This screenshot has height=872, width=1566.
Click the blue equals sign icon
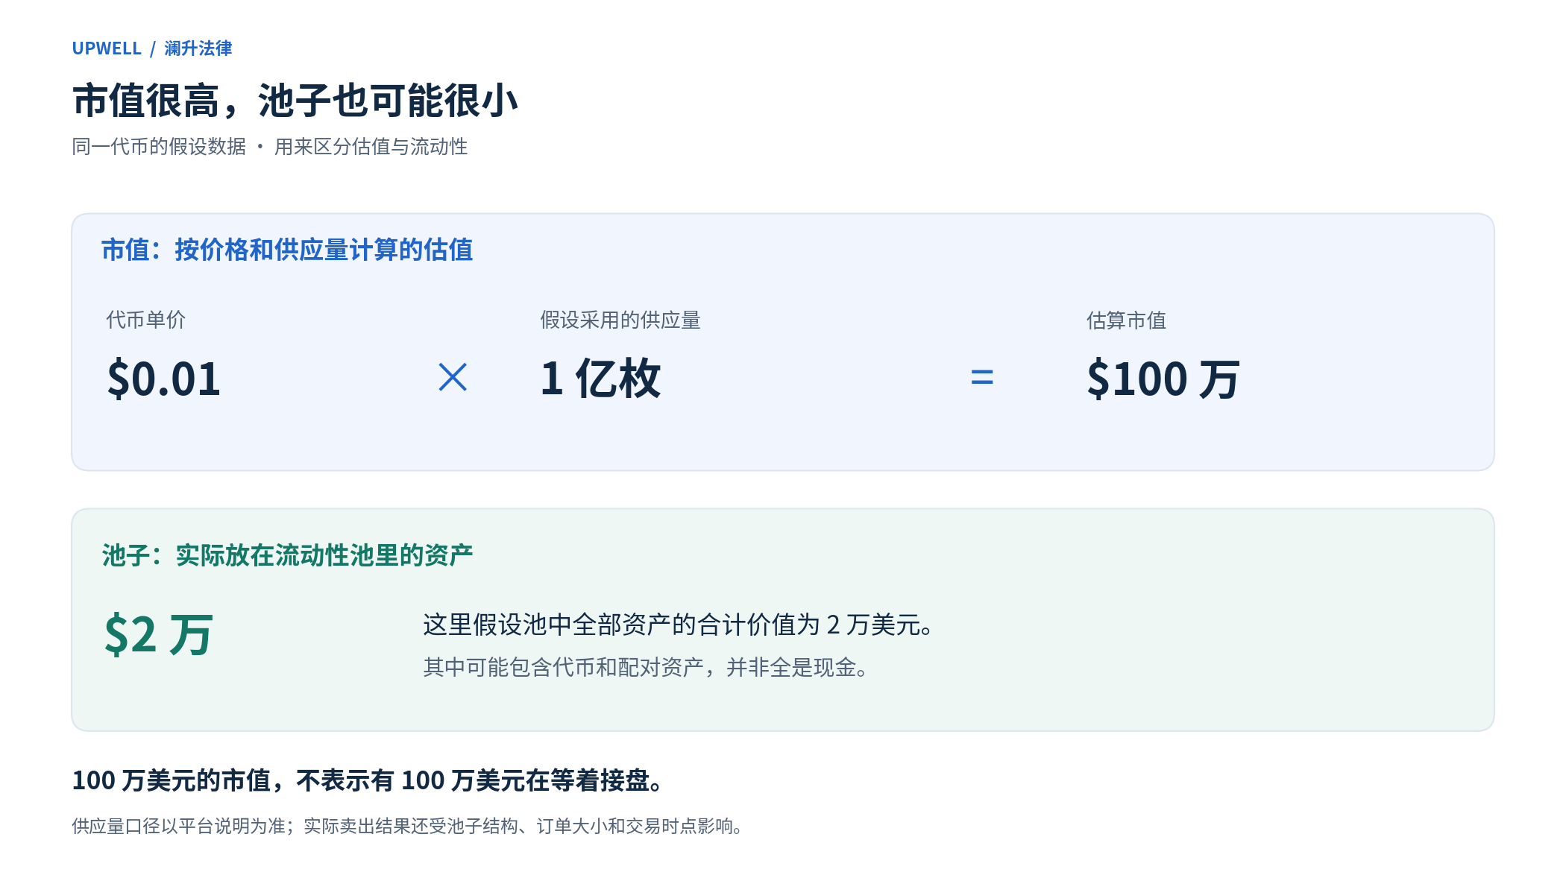[982, 377]
